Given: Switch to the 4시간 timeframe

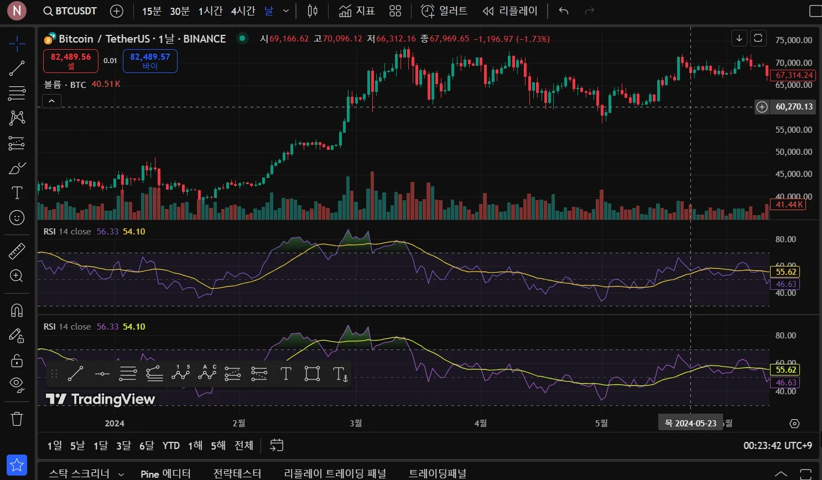Looking at the screenshot, I should pyautogui.click(x=243, y=11).
